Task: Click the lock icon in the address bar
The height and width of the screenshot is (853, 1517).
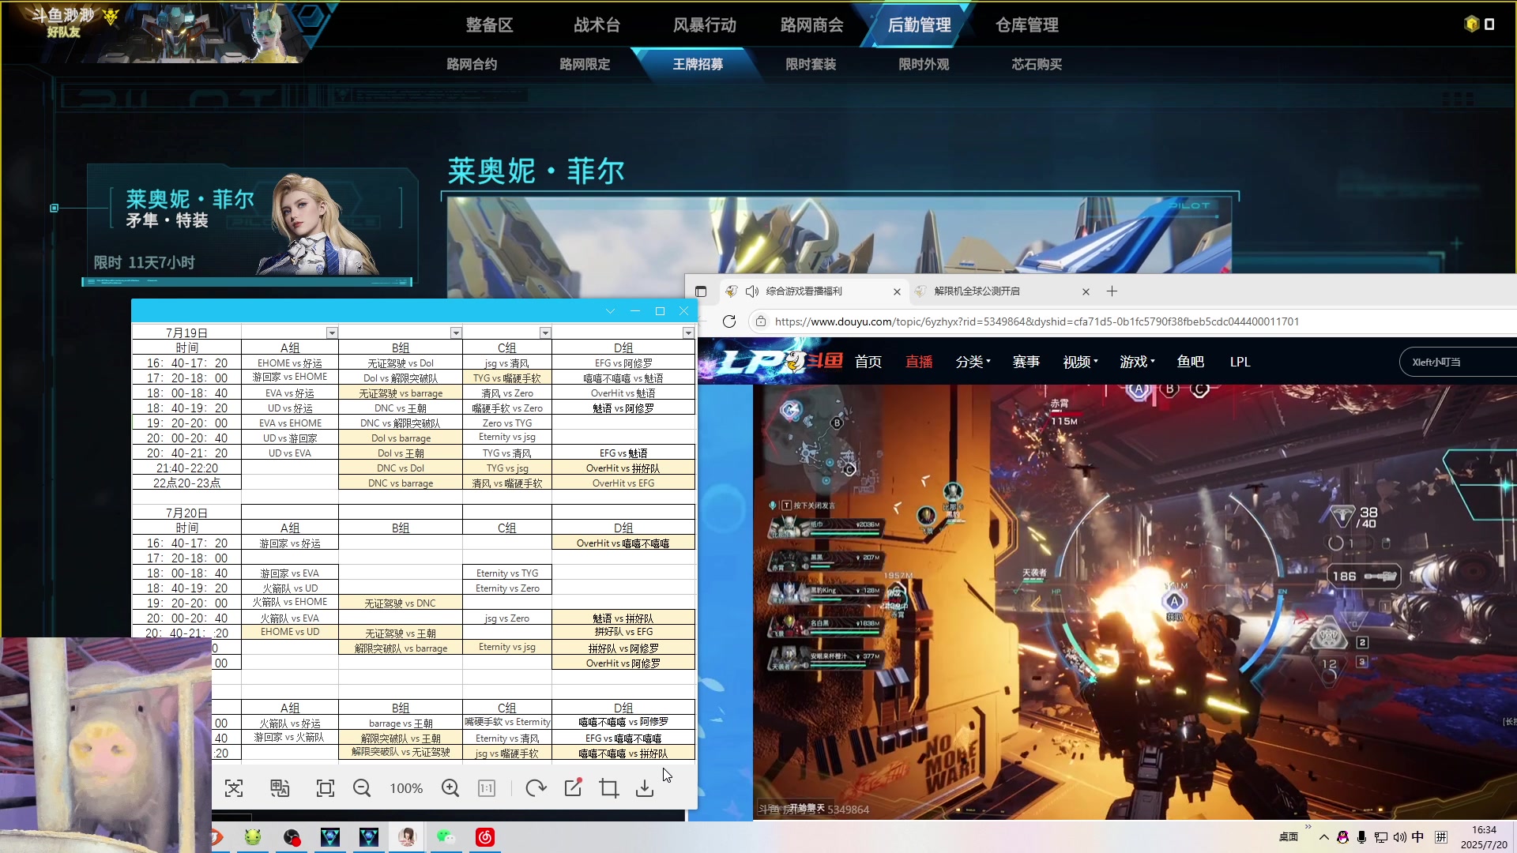Action: 760,321
